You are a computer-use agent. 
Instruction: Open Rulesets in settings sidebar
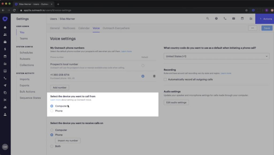point(25,59)
